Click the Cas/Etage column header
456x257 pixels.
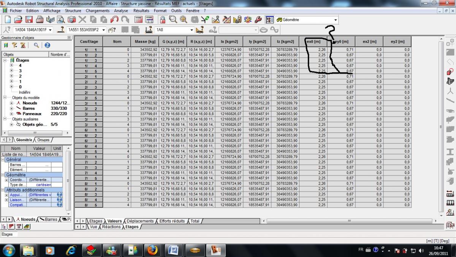[x=89, y=42]
